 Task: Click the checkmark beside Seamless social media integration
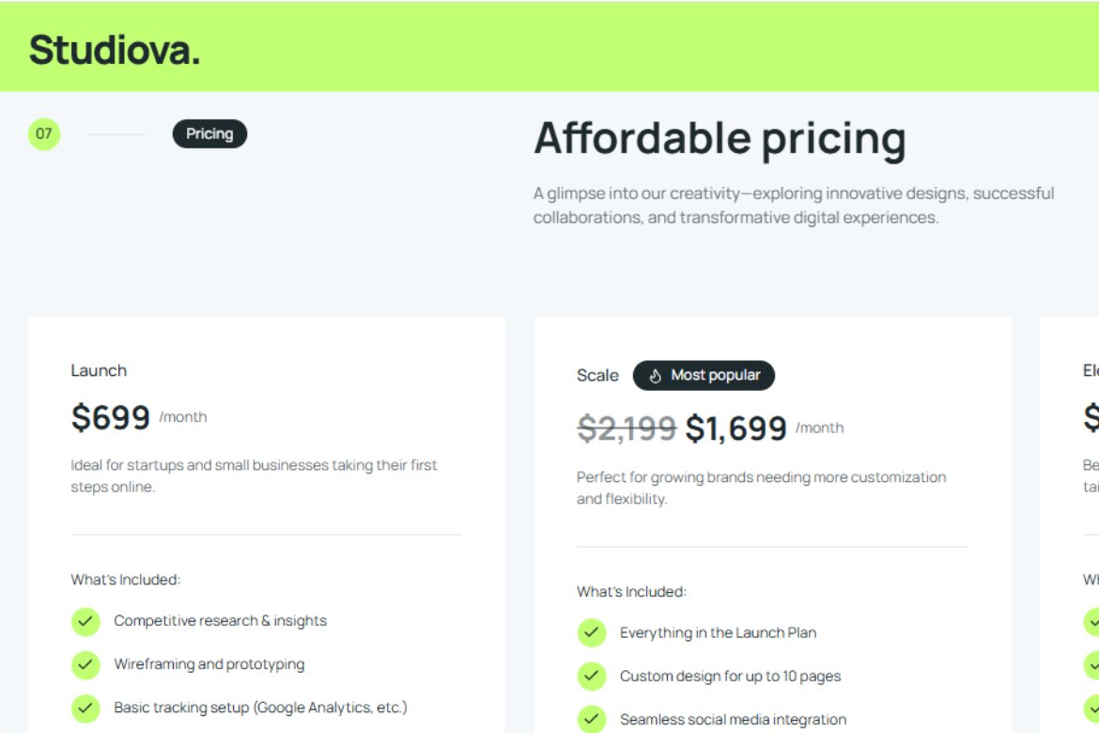pyautogui.click(x=591, y=719)
